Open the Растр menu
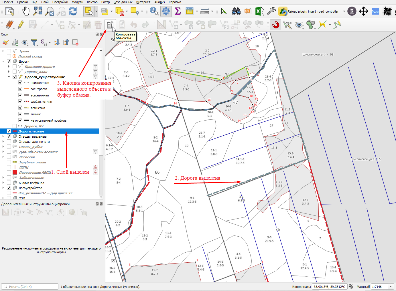 pyautogui.click(x=105, y=2)
